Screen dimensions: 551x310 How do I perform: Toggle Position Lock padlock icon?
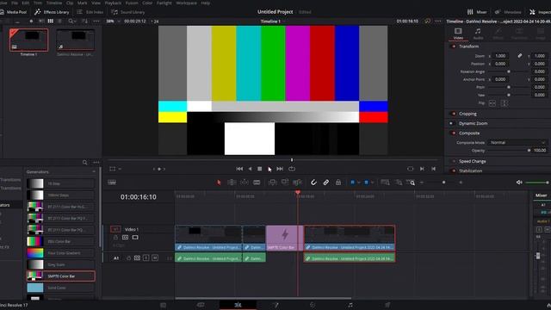pos(338,183)
